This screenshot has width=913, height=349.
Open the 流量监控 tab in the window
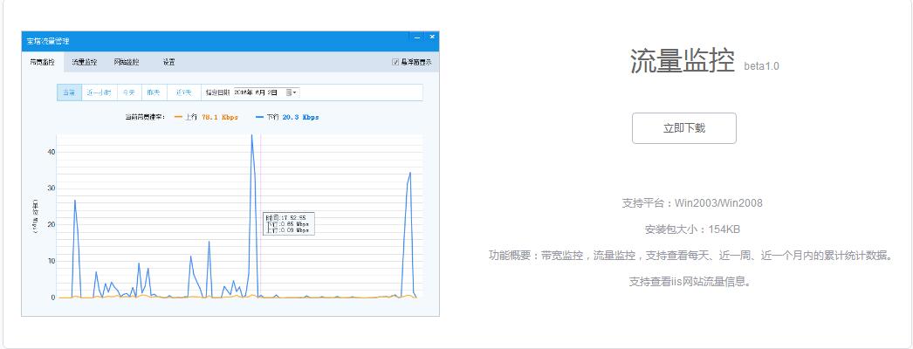click(x=85, y=63)
